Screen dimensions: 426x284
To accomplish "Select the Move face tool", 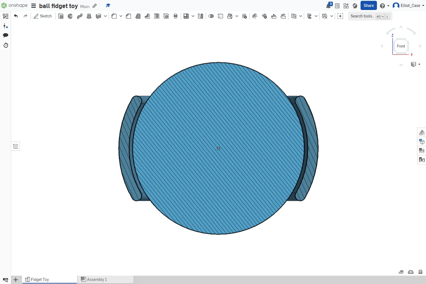I will point(274,16).
